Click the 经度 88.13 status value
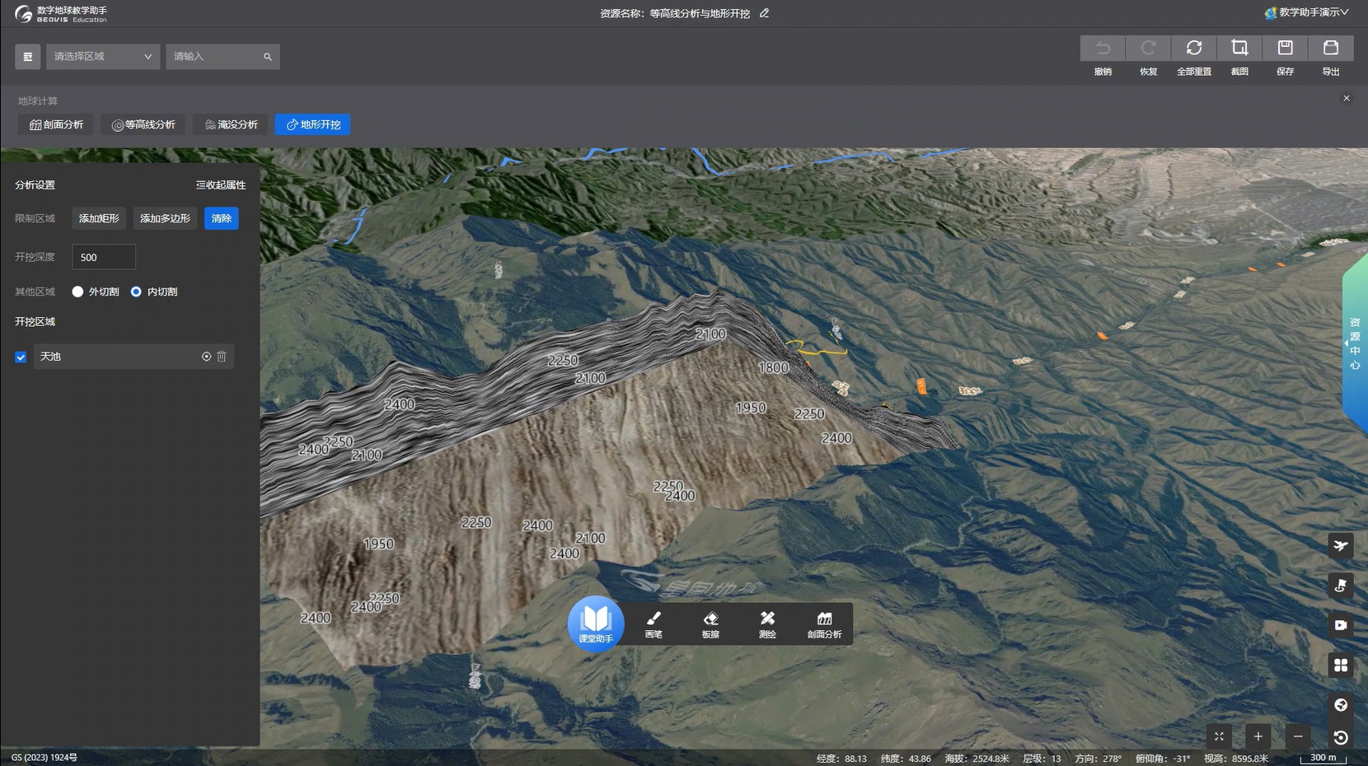Screen dimensions: 1368x766 click(841, 759)
